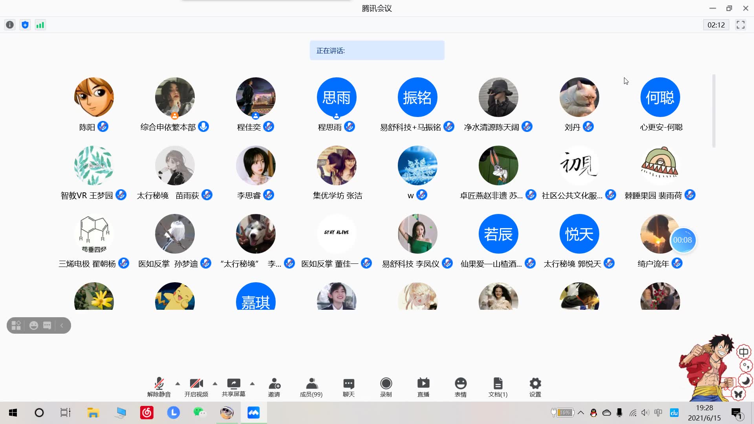Click muted mic icon next to 刘丹
Image resolution: width=754 pixels, height=424 pixels.
pos(588,126)
